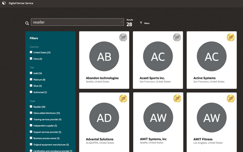
Task: Check Support services provider (5) filter
Action: pyautogui.click(x=31, y=132)
